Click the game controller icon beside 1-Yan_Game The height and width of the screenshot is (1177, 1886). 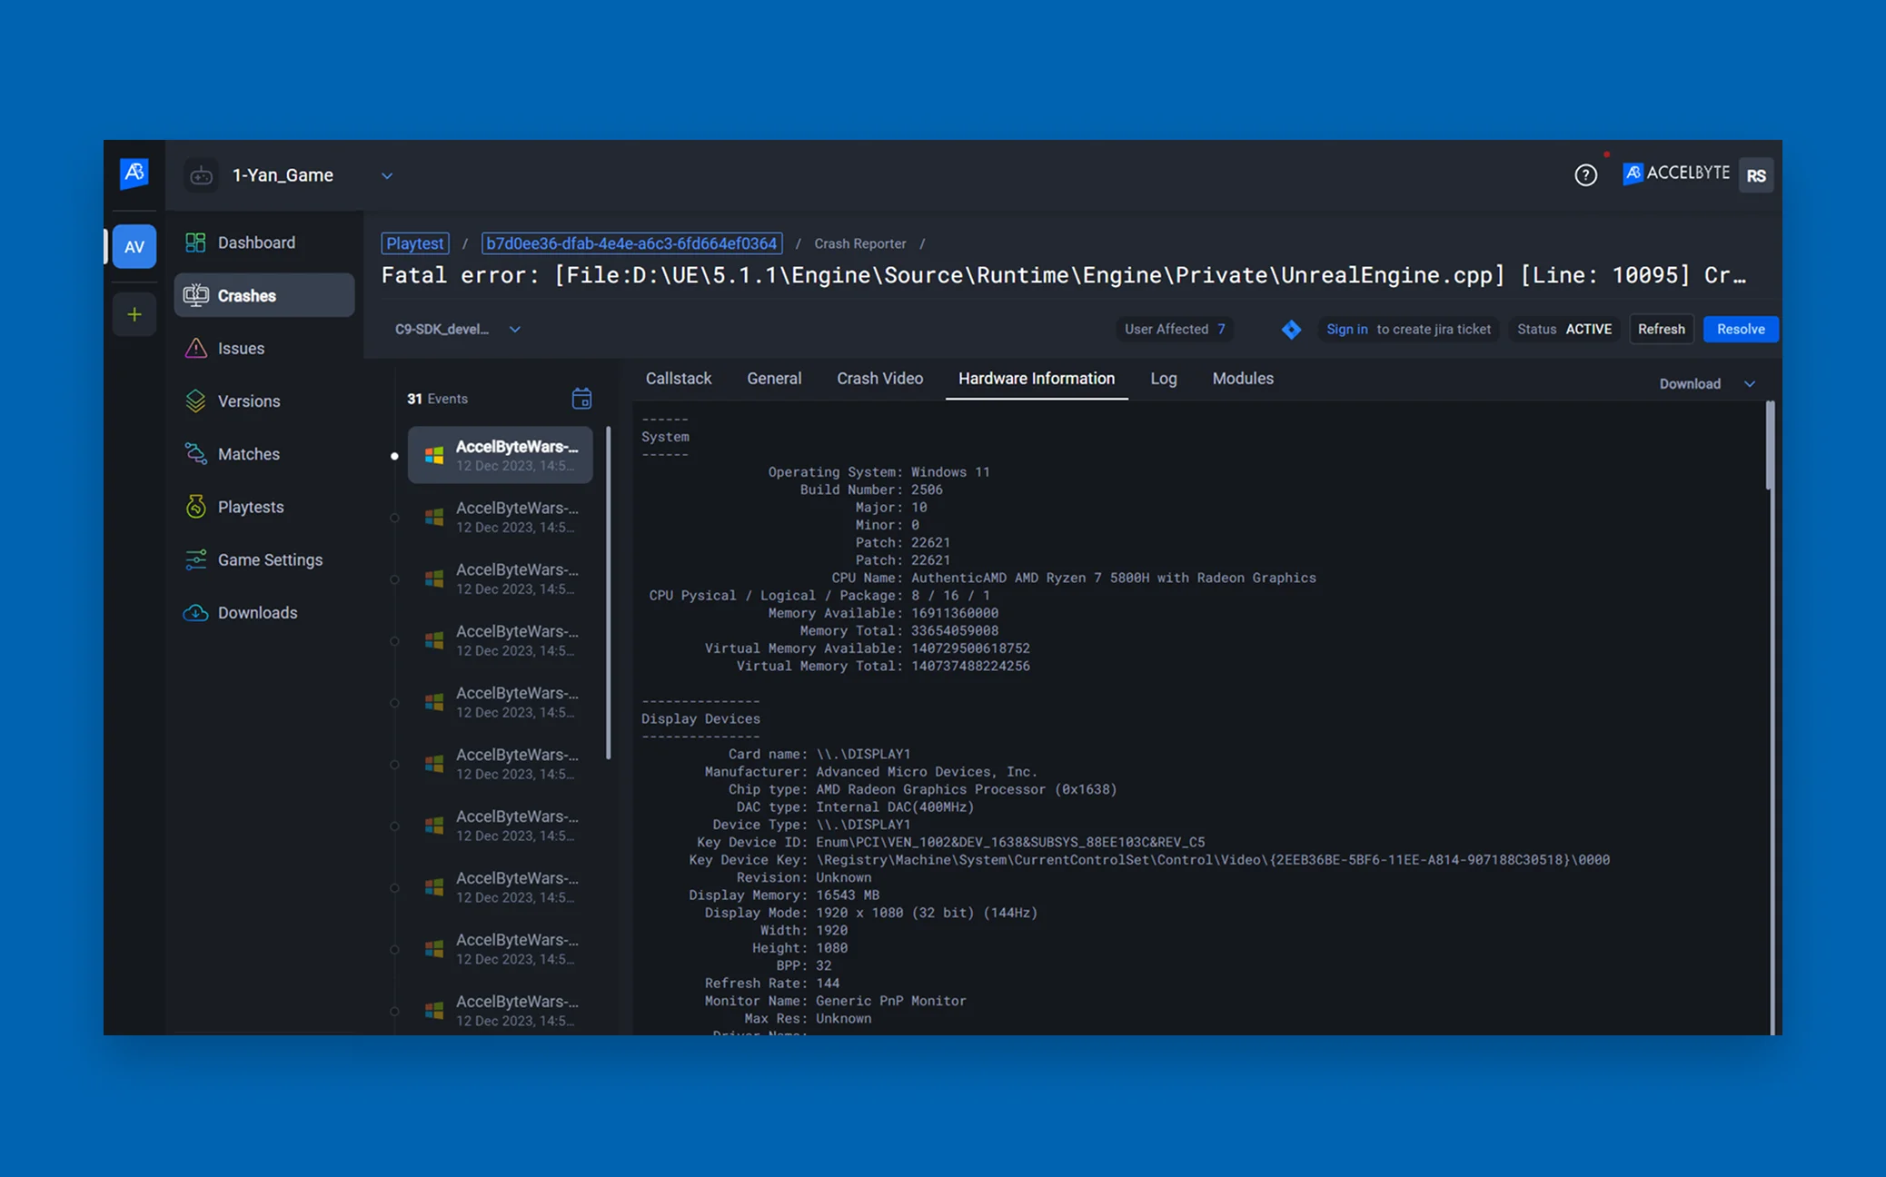pyautogui.click(x=202, y=175)
